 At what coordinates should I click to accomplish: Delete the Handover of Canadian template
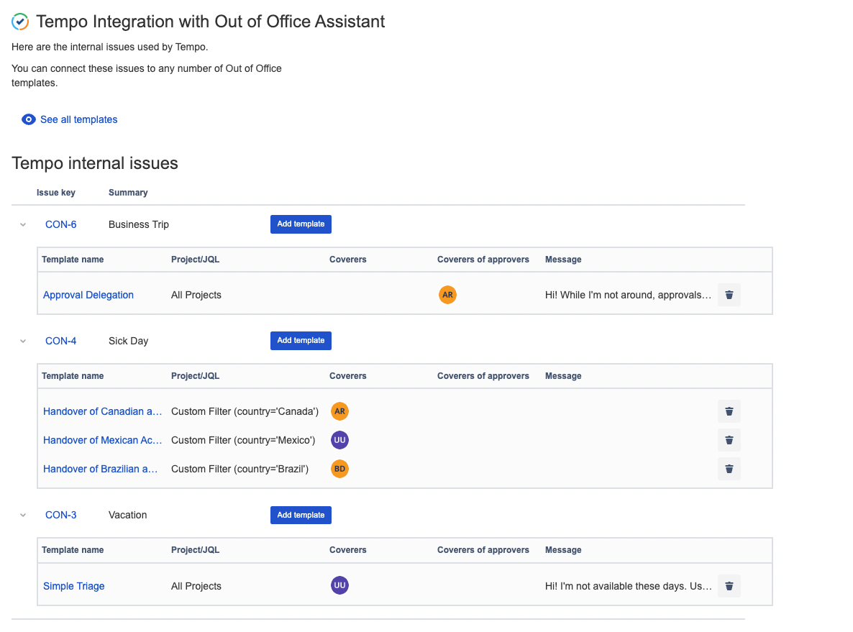(729, 411)
